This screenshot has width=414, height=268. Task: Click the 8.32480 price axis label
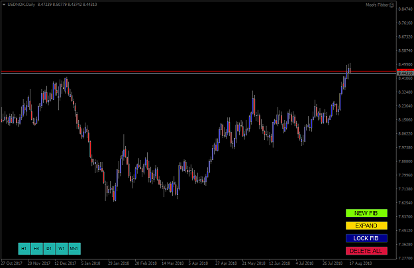[x=405, y=92]
